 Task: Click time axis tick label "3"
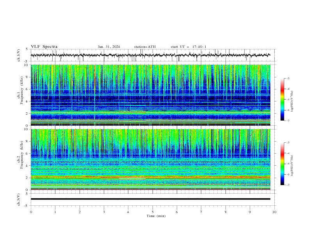(104, 212)
